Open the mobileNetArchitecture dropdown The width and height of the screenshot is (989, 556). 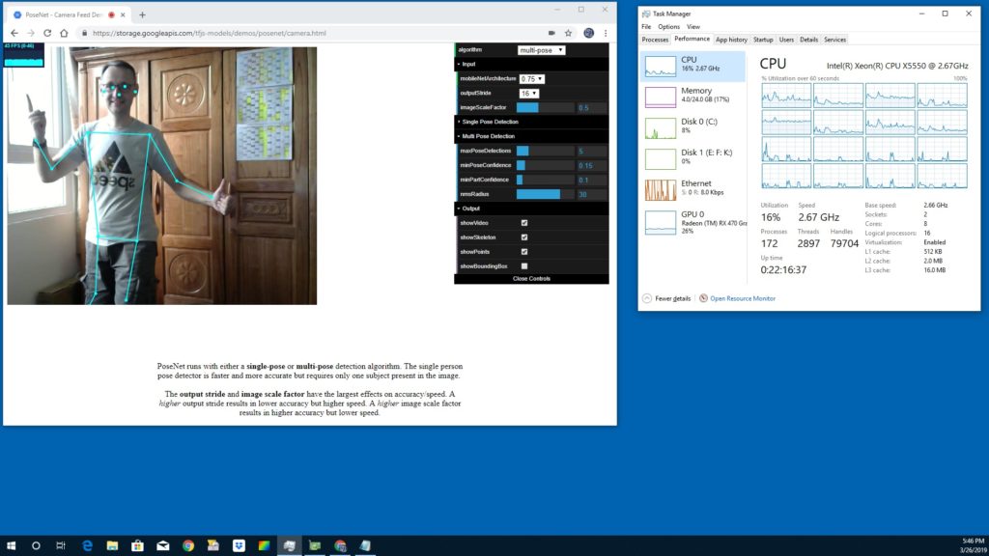click(x=532, y=79)
